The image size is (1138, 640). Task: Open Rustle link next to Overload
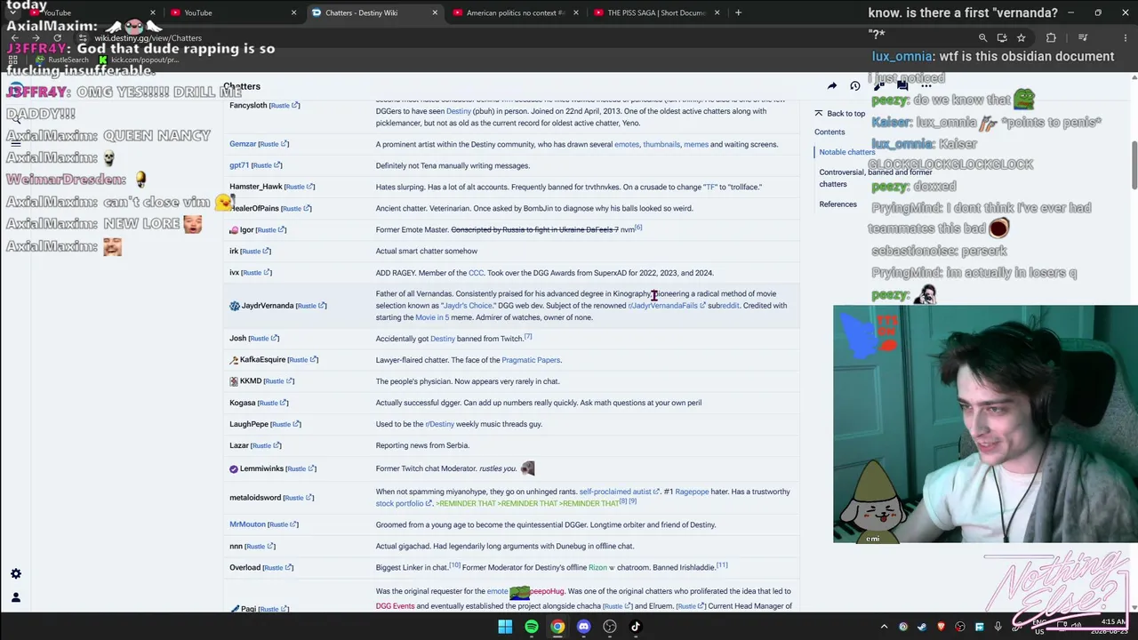(x=278, y=568)
